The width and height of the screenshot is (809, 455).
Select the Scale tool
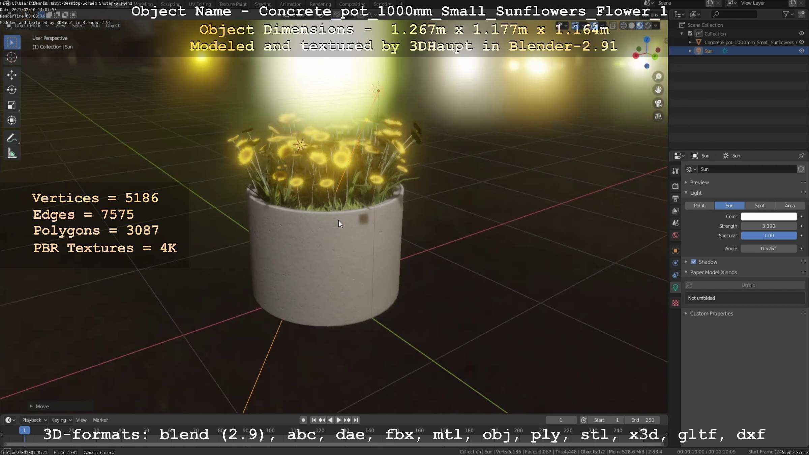tap(12, 105)
